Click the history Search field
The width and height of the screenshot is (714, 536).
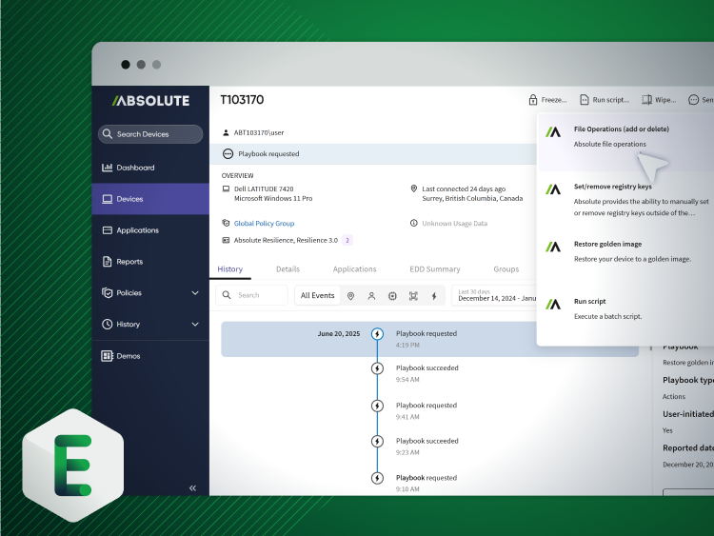pyautogui.click(x=252, y=295)
